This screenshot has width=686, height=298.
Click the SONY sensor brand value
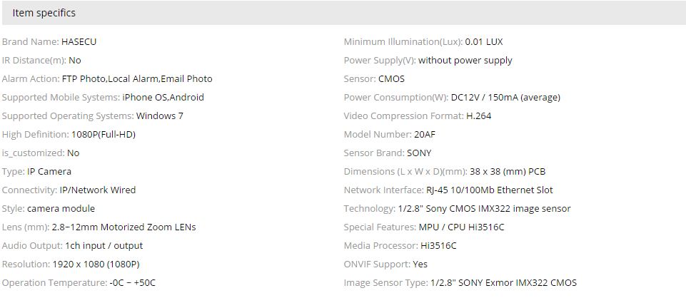(419, 153)
